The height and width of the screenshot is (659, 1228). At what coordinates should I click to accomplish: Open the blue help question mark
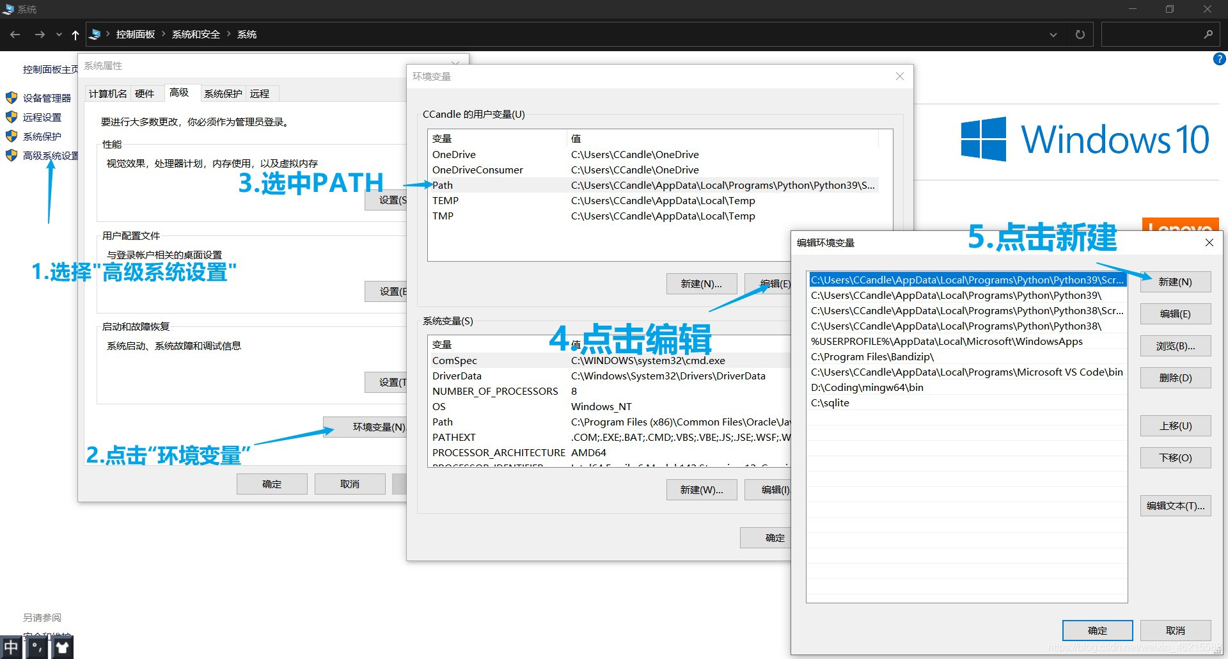point(1219,59)
